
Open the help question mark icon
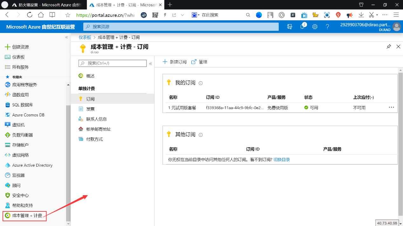(x=327, y=27)
